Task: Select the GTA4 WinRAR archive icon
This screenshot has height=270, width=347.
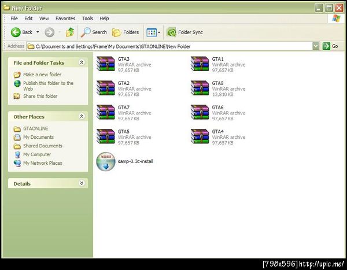Action: coord(200,136)
